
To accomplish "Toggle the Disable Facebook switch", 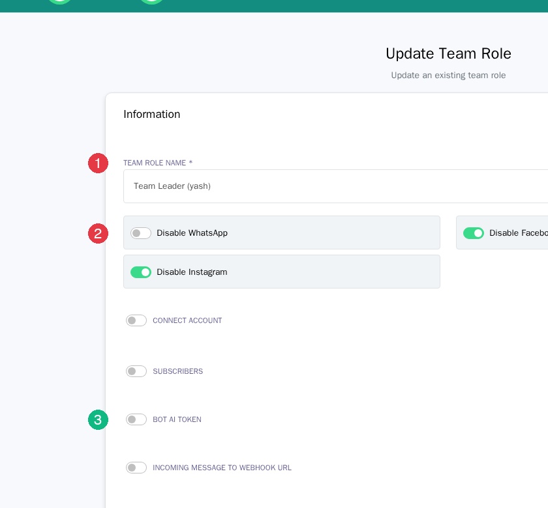I will tap(474, 233).
